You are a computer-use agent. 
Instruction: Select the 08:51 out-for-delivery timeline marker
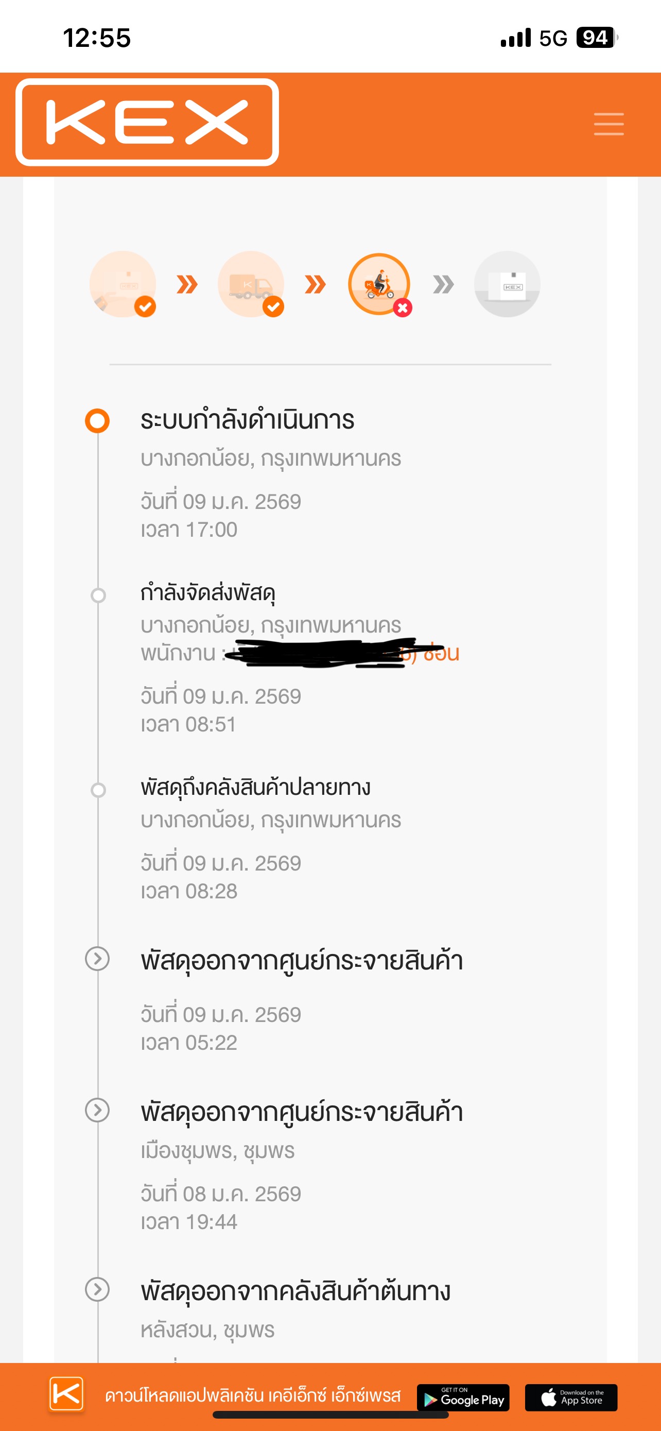coord(98,595)
